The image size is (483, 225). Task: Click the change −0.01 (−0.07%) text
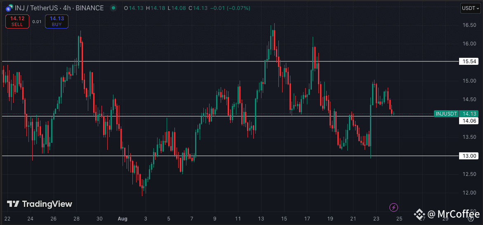coord(230,8)
